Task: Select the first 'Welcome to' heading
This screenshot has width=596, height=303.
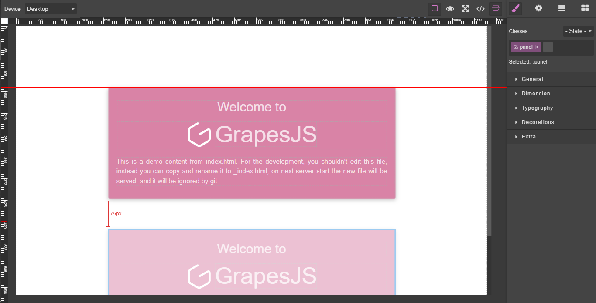Action: click(252, 107)
